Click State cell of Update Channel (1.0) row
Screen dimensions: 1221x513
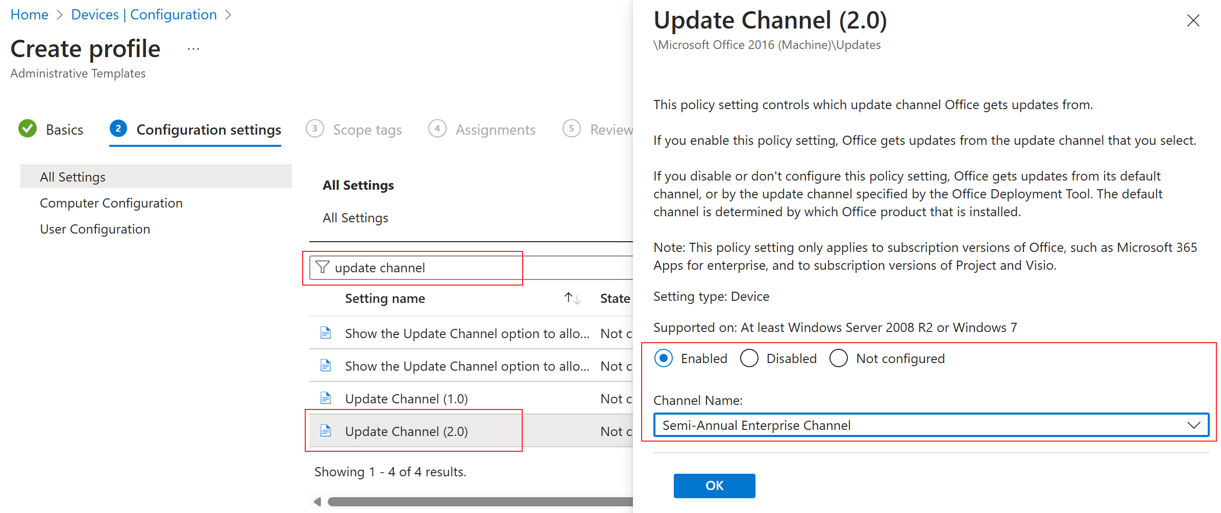coord(617,399)
